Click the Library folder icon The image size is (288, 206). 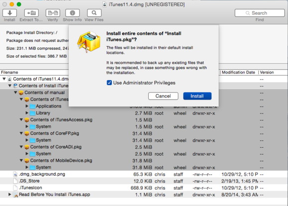32,113
